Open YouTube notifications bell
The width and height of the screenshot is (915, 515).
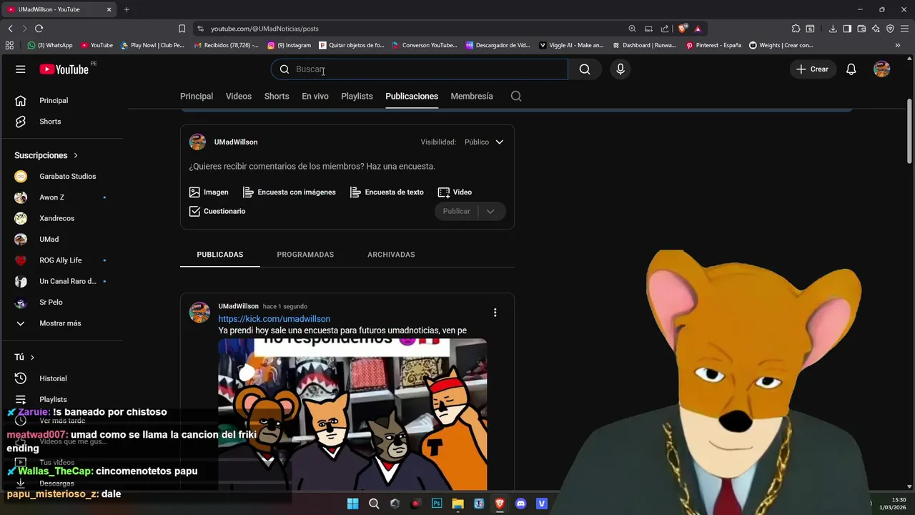click(851, 69)
